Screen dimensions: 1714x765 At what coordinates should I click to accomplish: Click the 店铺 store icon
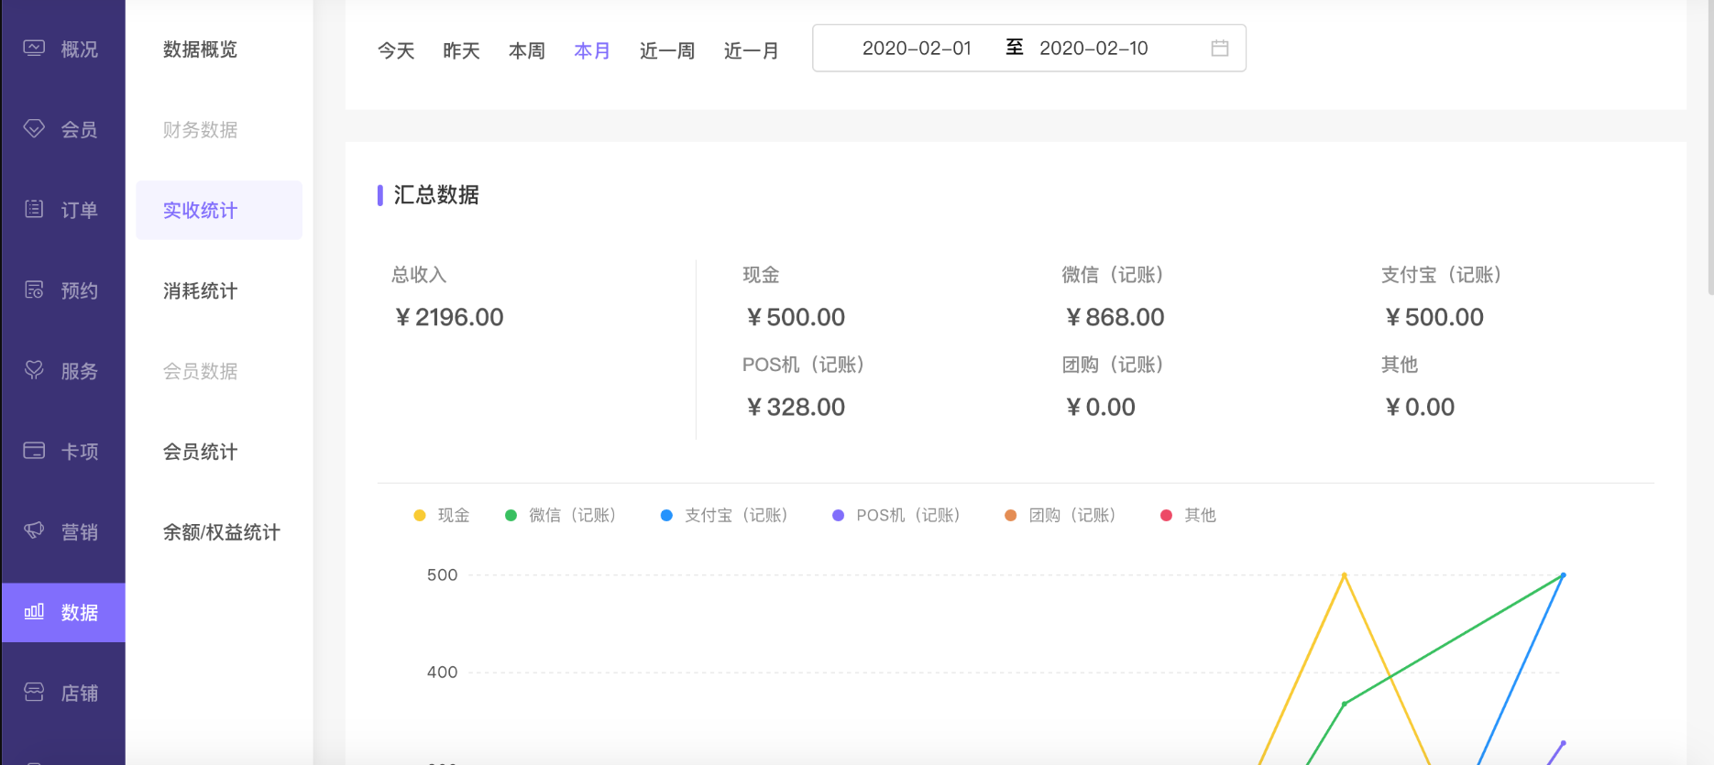coord(34,692)
